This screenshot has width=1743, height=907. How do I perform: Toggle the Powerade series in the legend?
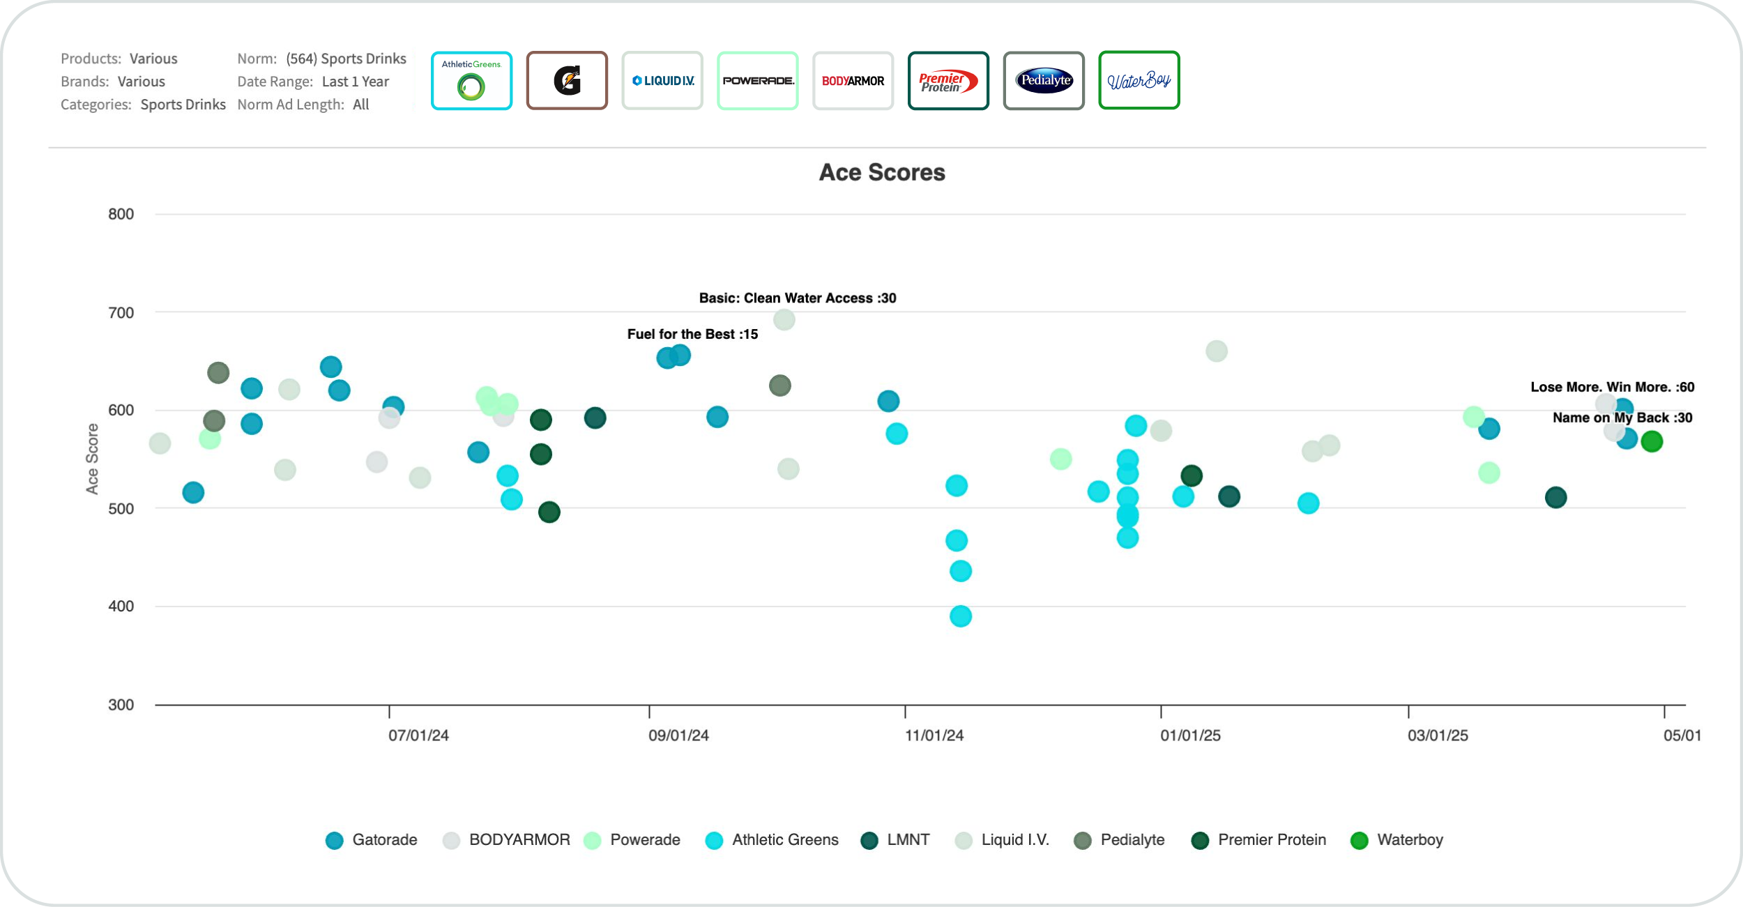pyautogui.click(x=632, y=840)
